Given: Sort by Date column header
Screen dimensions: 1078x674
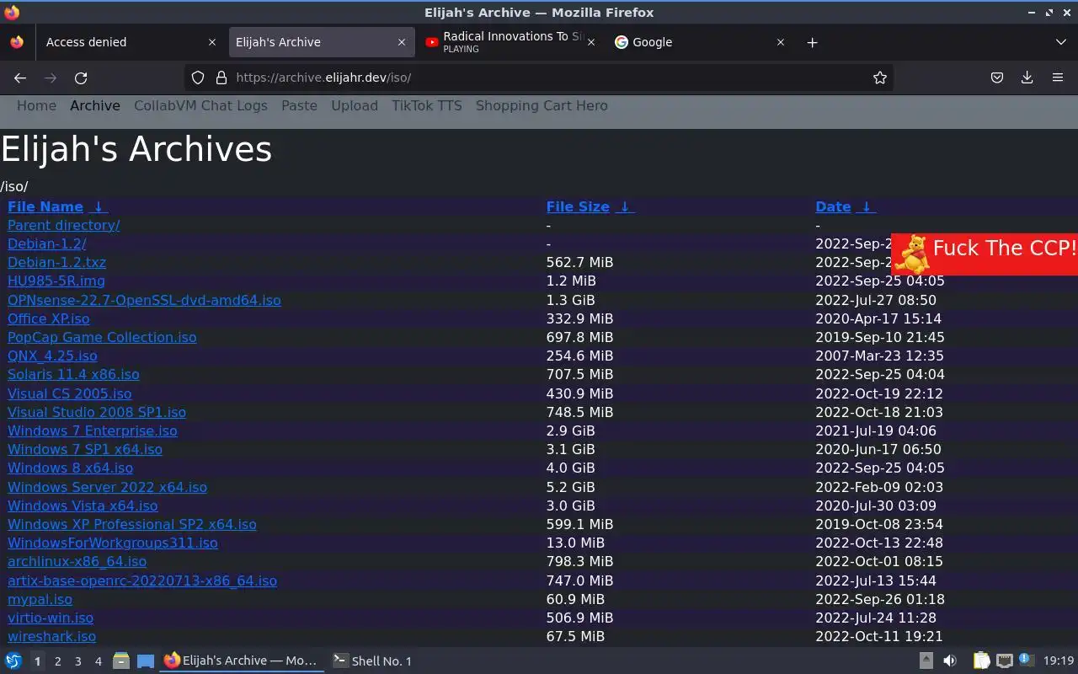Looking at the screenshot, I should (x=833, y=206).
